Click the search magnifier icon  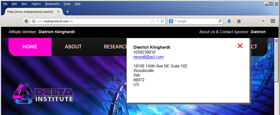click(x=220, y=21)
